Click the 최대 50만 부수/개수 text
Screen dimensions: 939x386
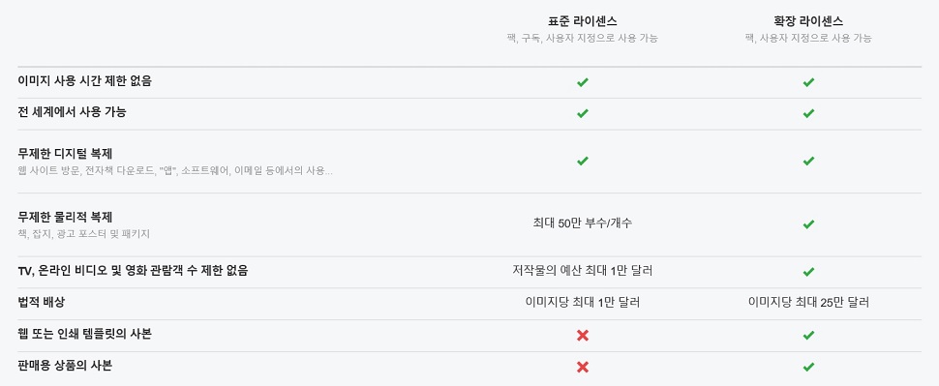pos(582,223)
